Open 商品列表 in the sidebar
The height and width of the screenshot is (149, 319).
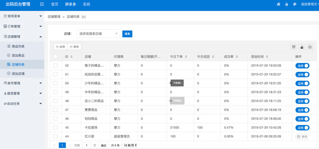[22, 46]
